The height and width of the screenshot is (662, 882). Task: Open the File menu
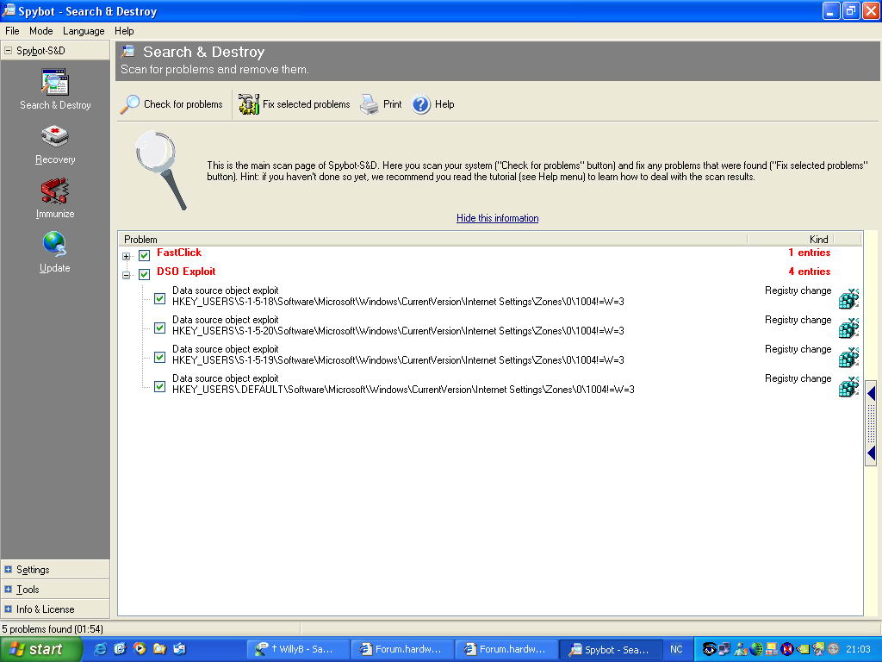pyautogui.click(x=12, y=31)
